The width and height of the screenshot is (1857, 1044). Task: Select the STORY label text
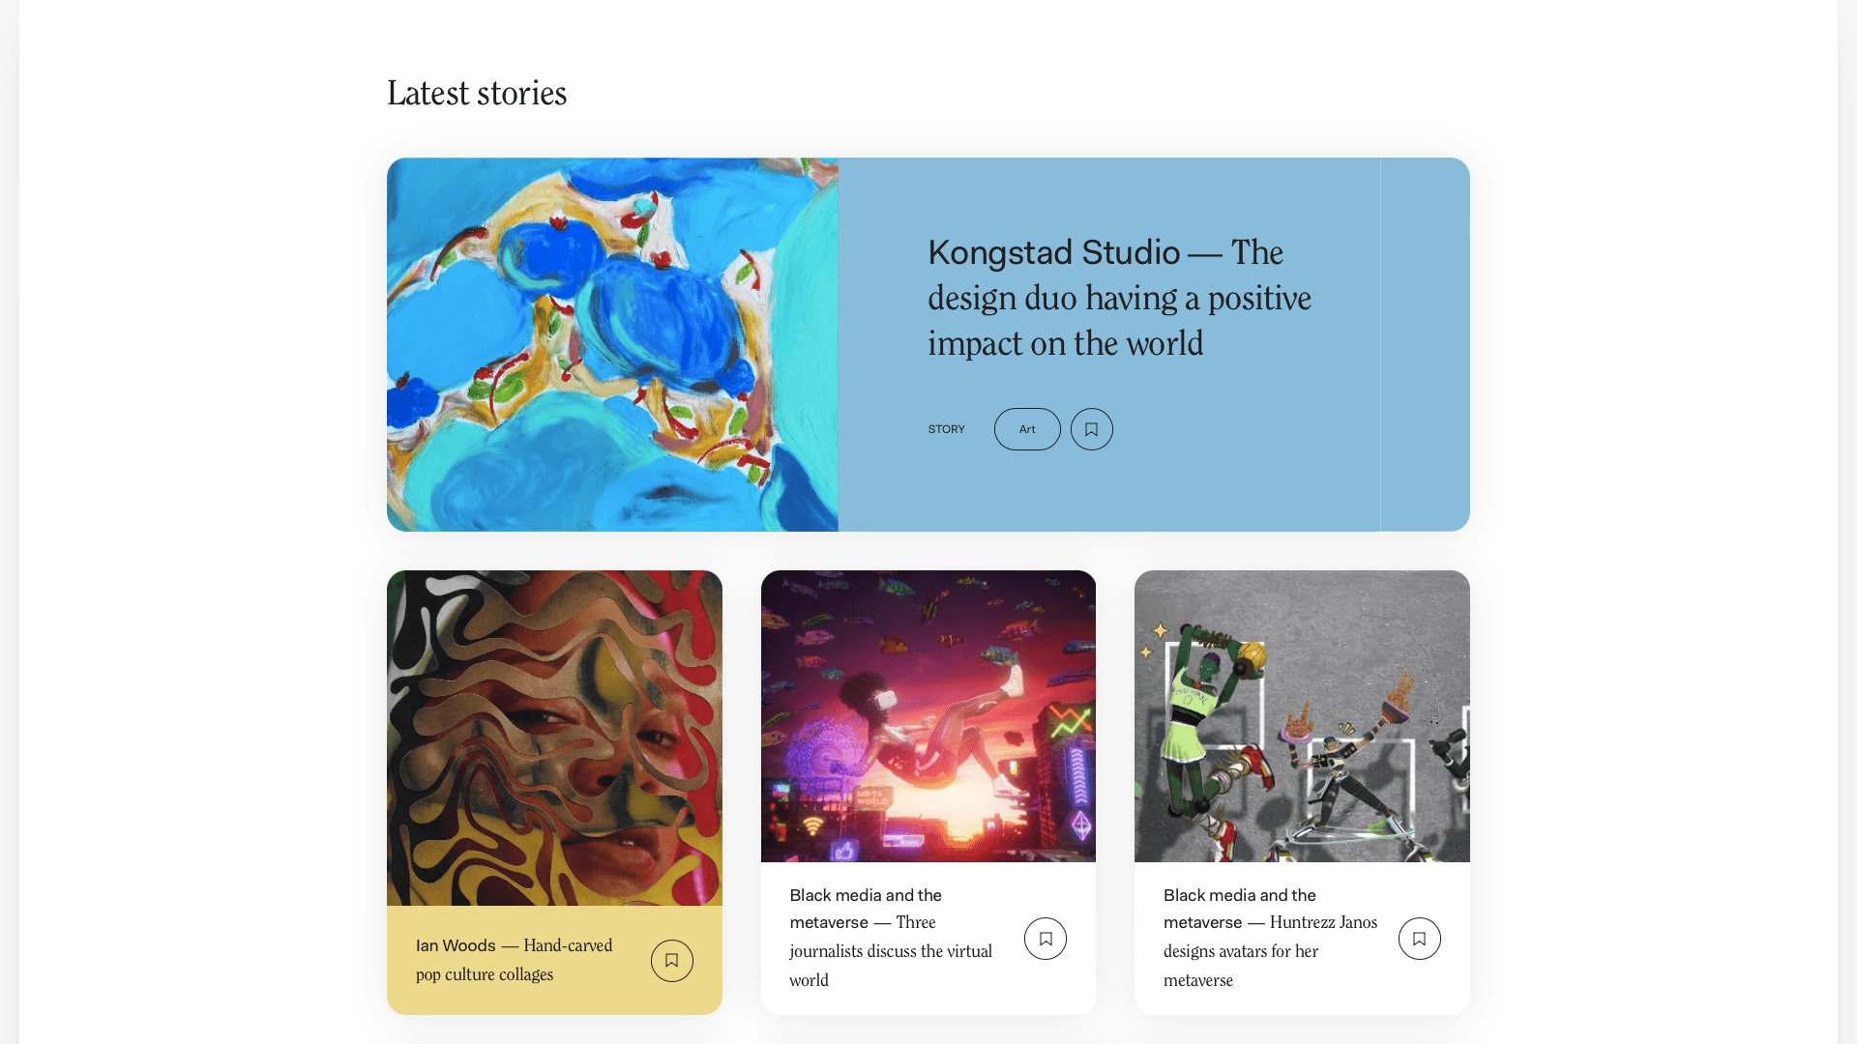pyautogui.click(x=946, y=429)
